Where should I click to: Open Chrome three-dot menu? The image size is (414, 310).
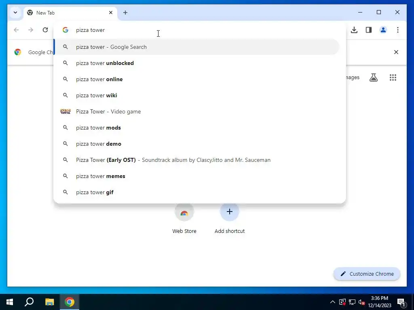point(398,30)
